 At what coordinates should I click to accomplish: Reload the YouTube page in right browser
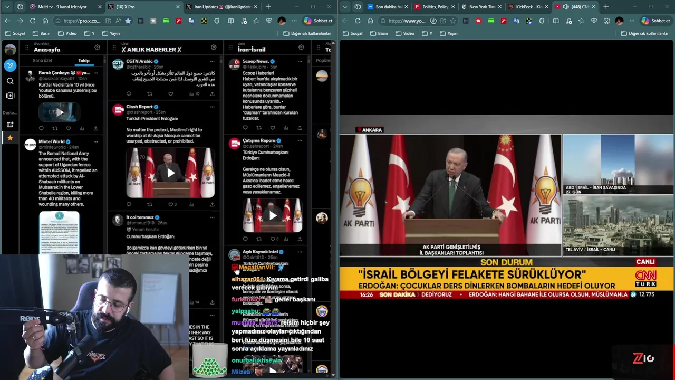[358, 21]
